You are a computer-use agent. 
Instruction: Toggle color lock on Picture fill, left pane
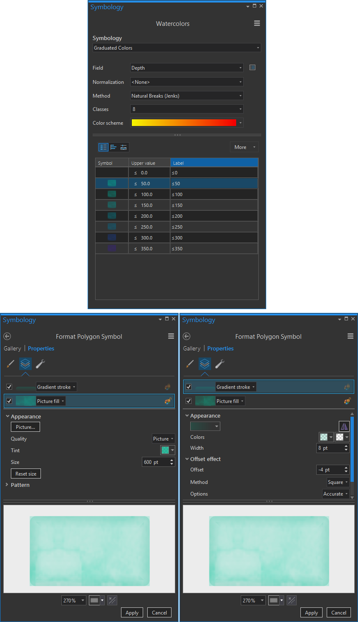[168, 401]
